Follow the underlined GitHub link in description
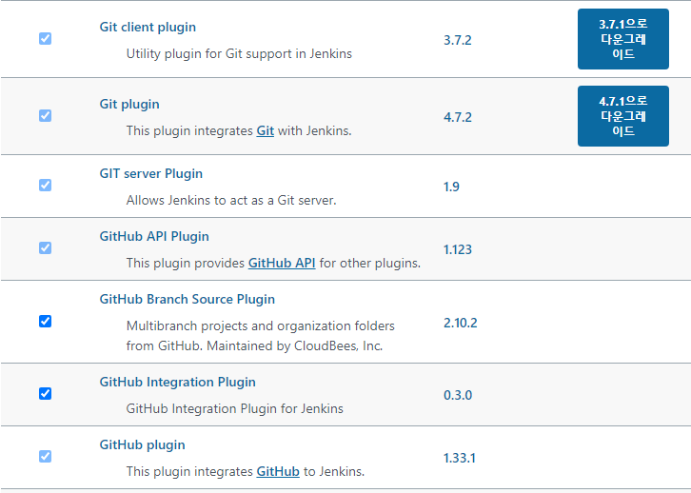 pos(278,472)
